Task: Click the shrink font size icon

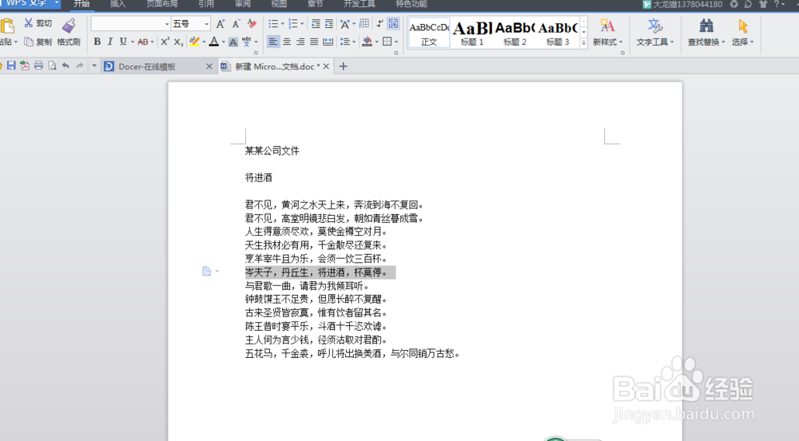Action: coord(236,24)
